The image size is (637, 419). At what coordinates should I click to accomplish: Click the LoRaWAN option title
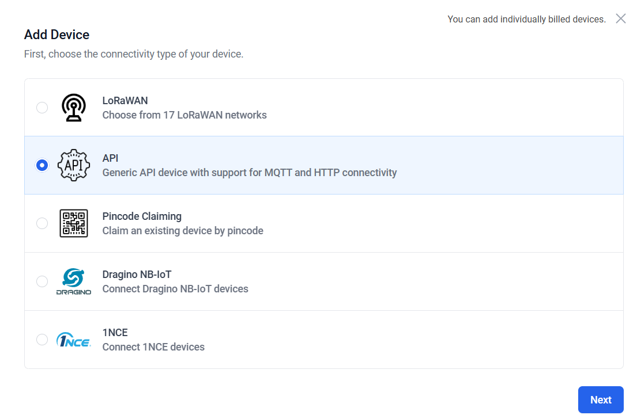click(125, 101)
